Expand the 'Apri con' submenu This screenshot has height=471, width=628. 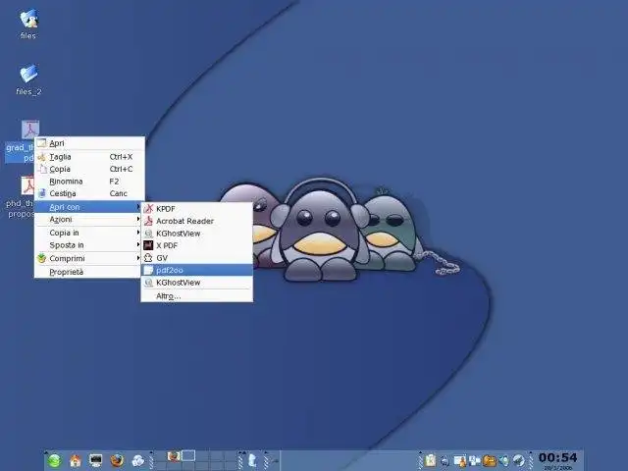[x=89, y=207]
